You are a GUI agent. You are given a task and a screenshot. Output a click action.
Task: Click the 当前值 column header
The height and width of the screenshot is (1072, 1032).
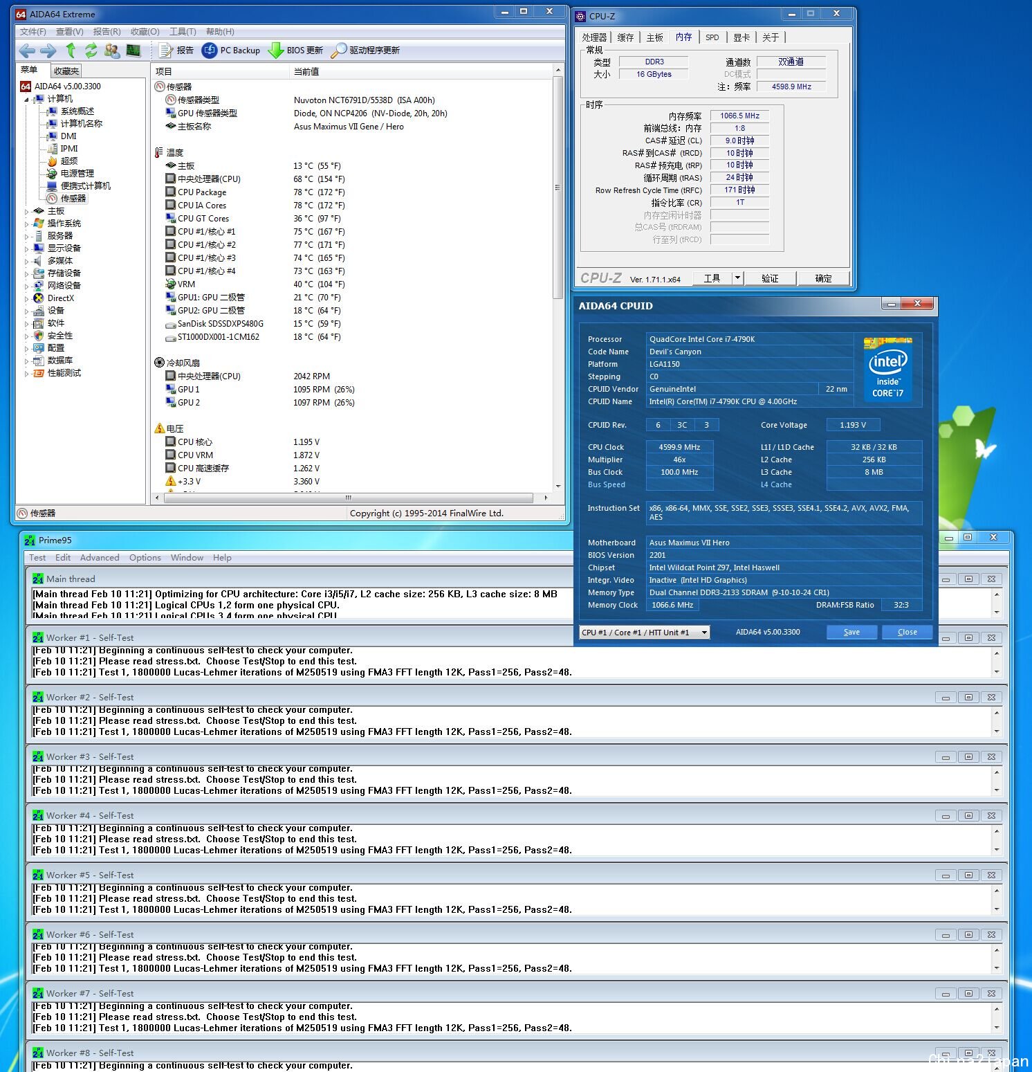421,71
